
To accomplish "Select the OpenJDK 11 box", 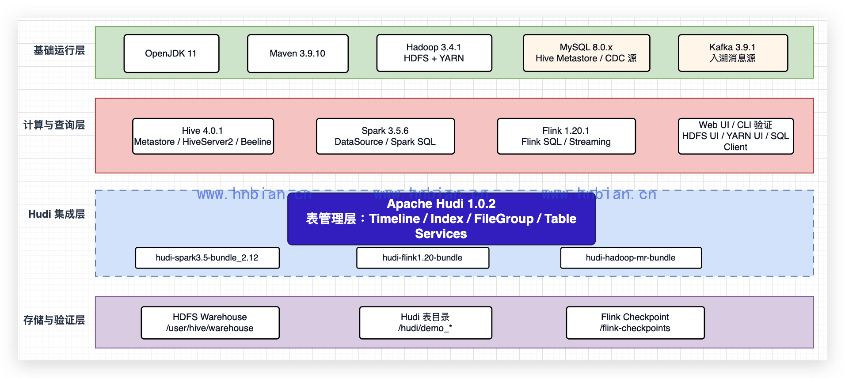I will [x=171, y=53].
